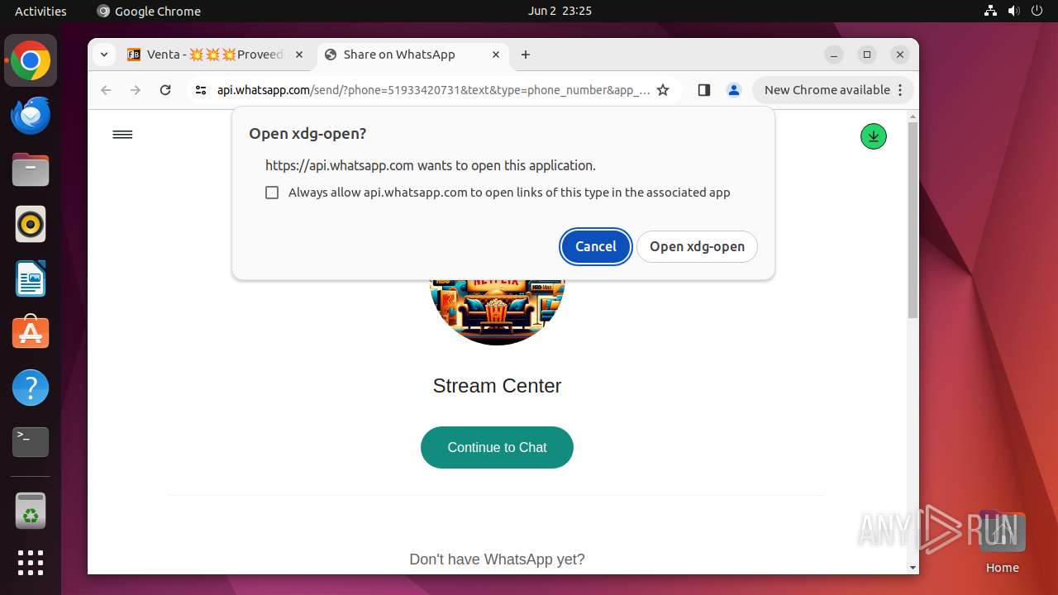This screenshot has height=595, width=1058.
Task: Open the Files manager in dock
Action: [31, 170]
